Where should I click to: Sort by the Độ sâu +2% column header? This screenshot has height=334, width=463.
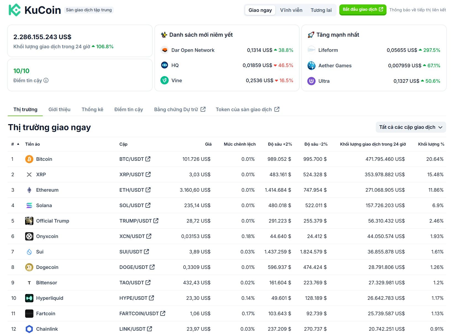280,144
